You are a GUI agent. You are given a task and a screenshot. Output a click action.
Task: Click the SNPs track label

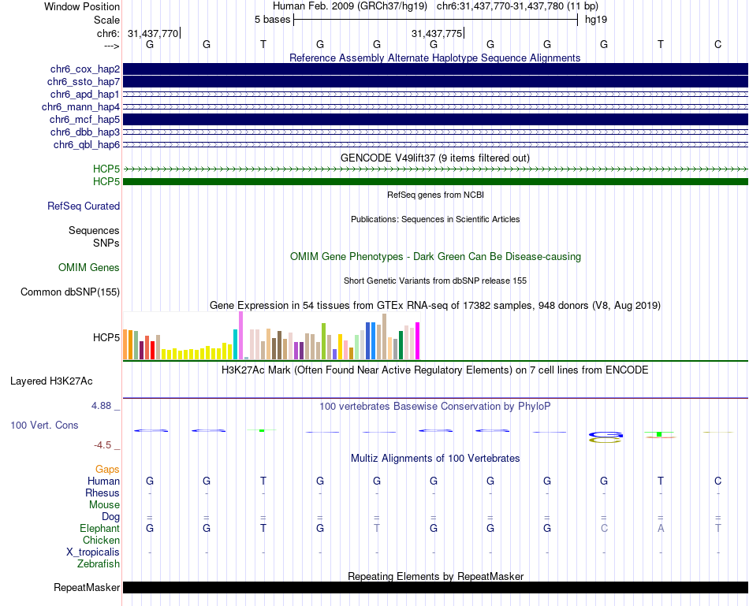tap(106, 243)
